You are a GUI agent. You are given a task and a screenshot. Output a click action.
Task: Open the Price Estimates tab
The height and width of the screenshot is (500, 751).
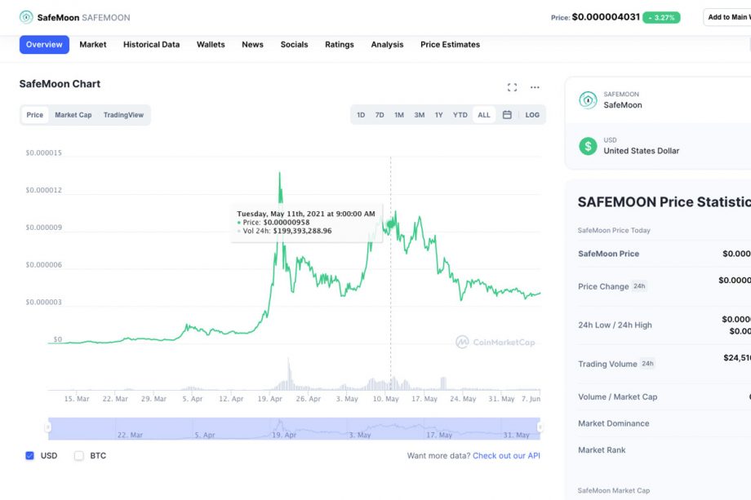pos(450,45)
